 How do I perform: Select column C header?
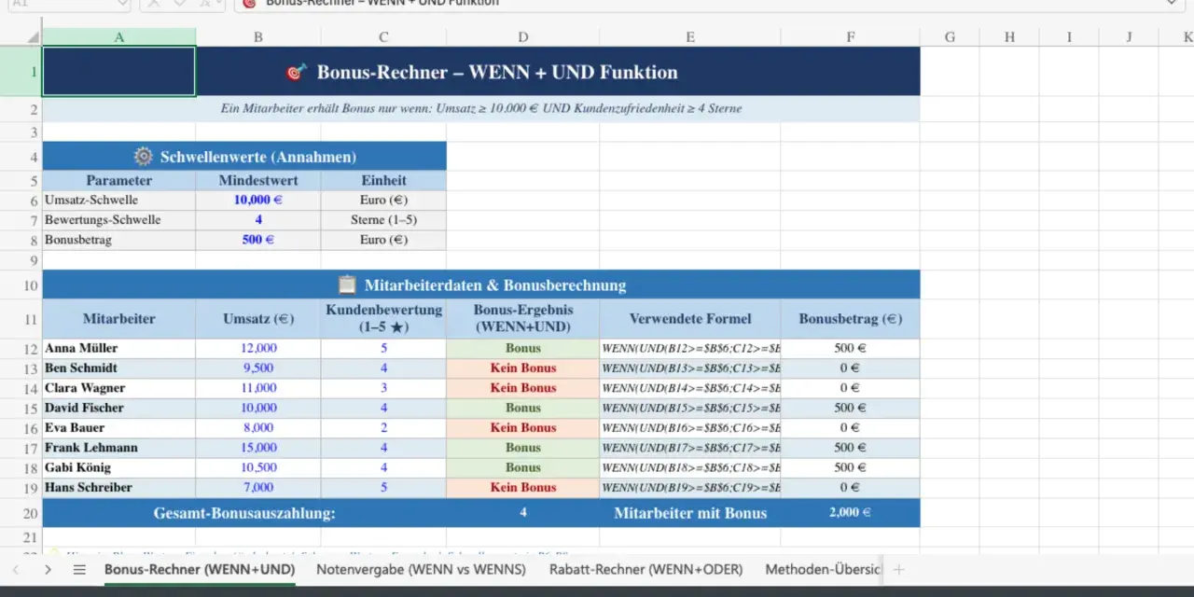(x=383, y=37)
